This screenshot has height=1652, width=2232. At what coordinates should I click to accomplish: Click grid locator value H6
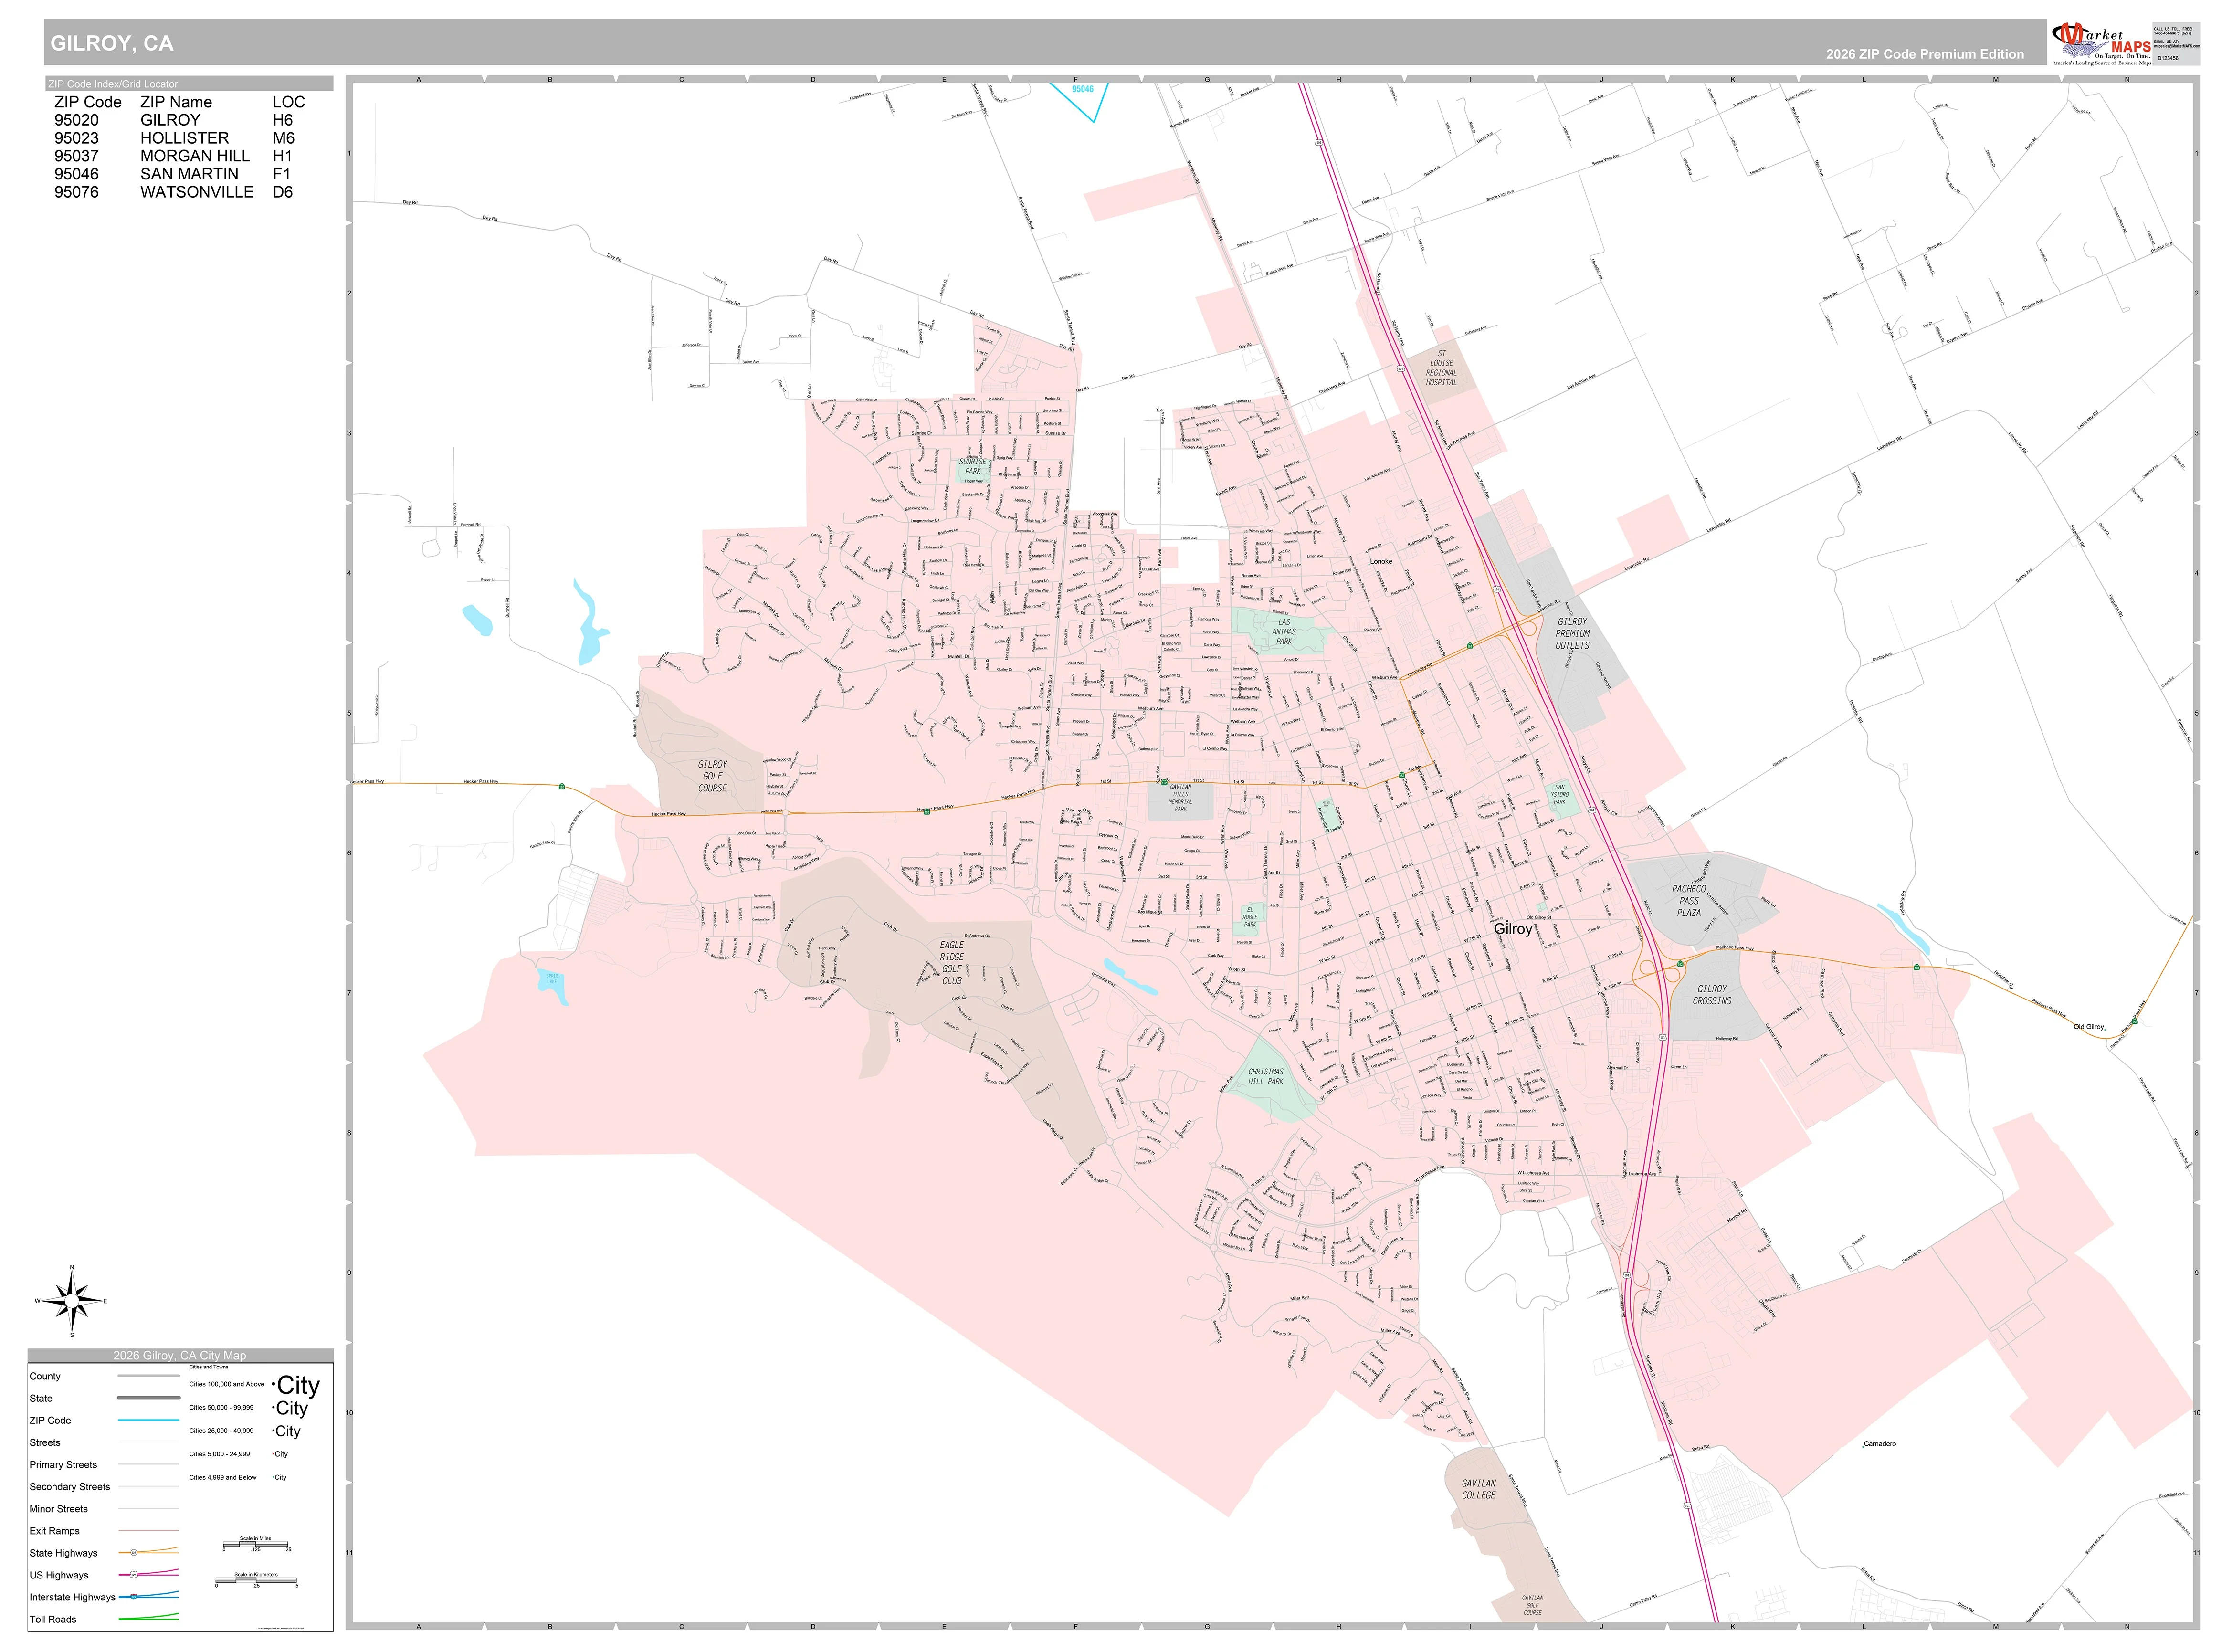pos(283,120)
